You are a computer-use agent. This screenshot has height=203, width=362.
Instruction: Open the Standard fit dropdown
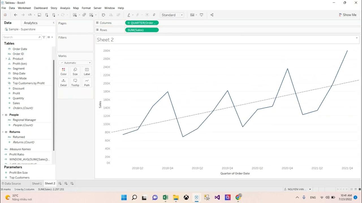[x=172, y=15]
